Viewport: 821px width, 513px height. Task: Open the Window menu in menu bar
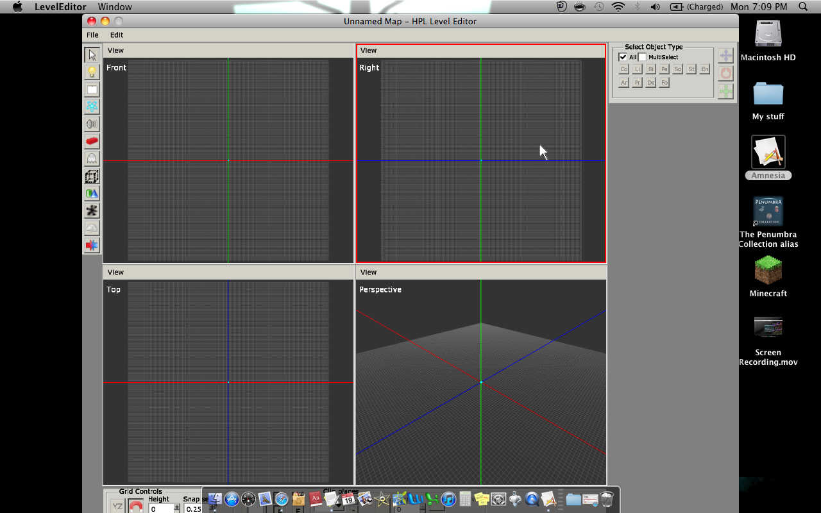coord(115,7)
